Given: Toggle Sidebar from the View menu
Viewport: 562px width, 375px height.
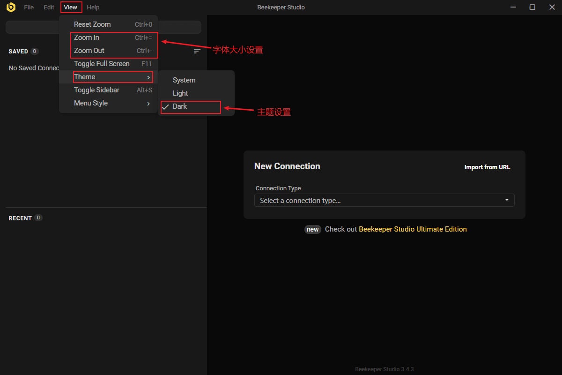Looking at the screenshot, I should pos(96,90).
